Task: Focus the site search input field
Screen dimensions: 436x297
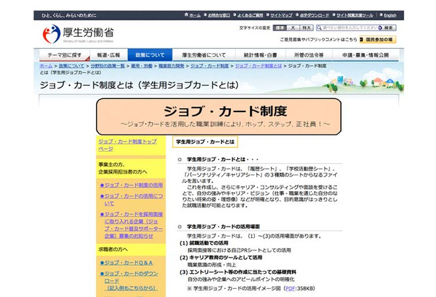Action: coord(346,28)
